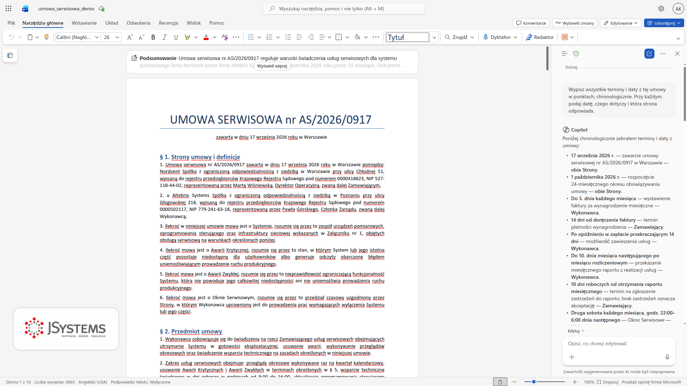687x386 pixels.
Task: Click the plus icon in Copilot prompt box
Action: point(572,357)
